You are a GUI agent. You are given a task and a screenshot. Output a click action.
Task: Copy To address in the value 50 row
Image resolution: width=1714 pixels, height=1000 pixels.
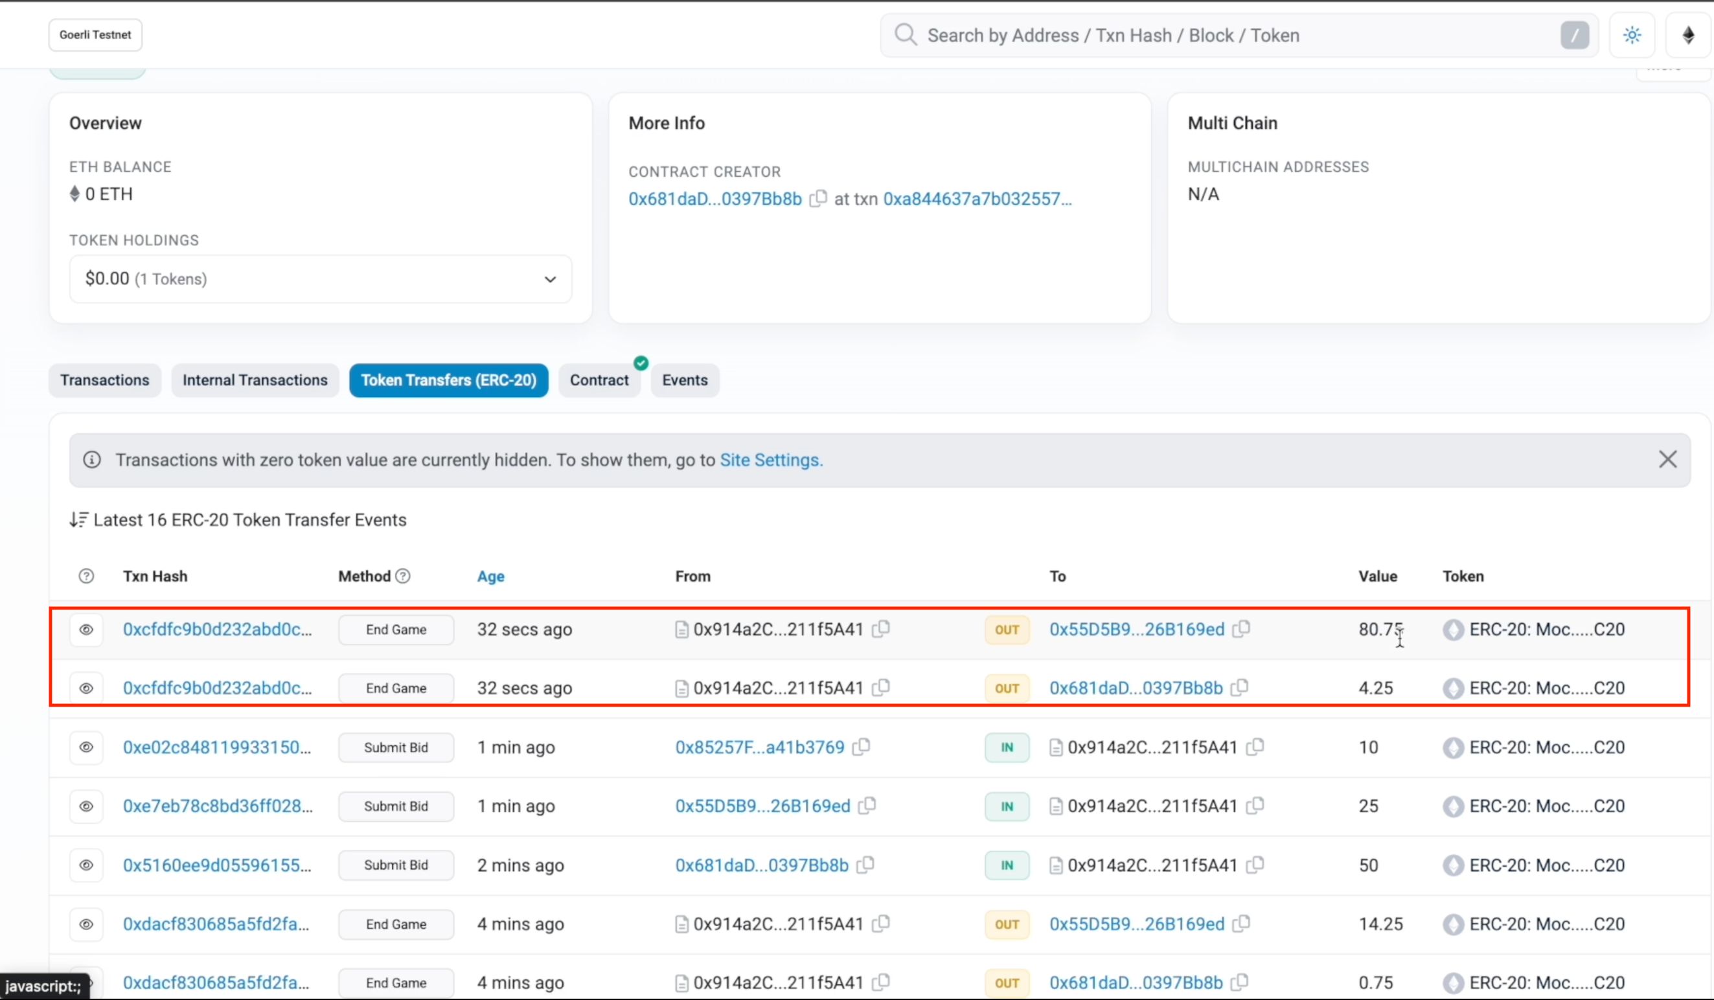click(1255, 865)
